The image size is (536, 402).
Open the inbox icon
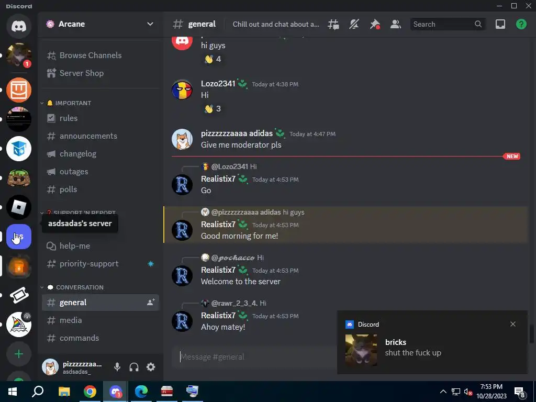pyautogui.click(x=500, y=24)
